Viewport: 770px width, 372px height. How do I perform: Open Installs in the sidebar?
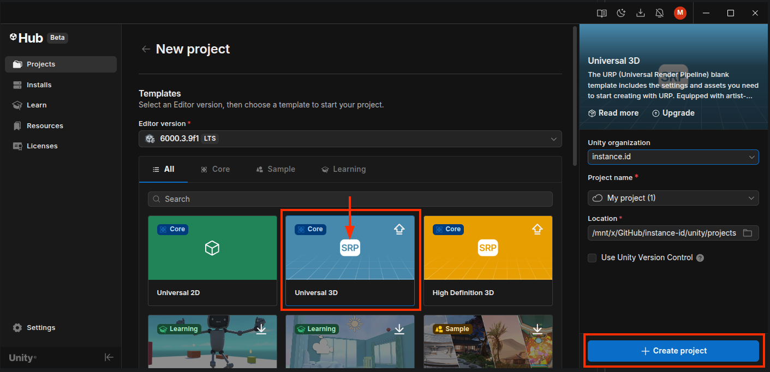39,85
